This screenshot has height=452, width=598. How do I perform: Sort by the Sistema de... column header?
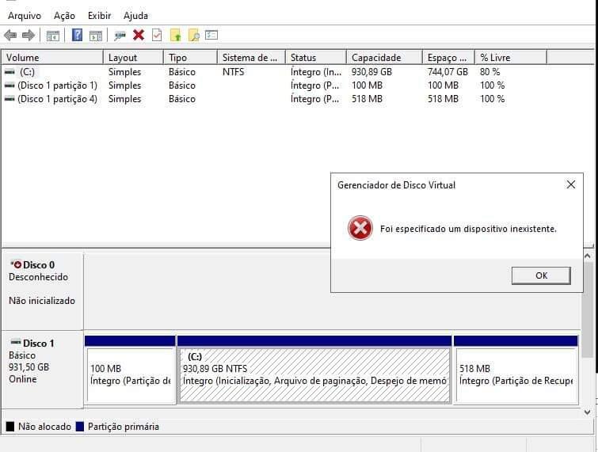click(x=252, y=58)
